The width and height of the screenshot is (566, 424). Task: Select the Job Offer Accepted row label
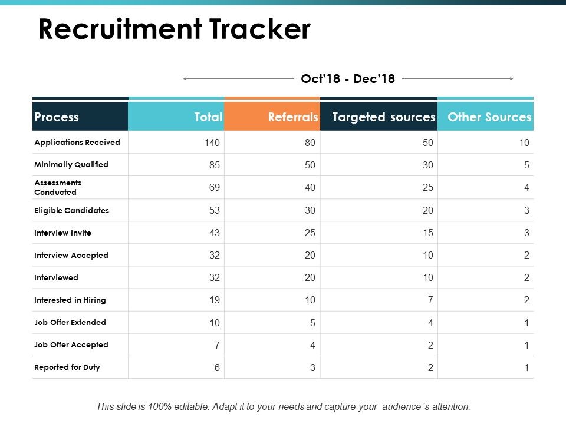[x=71, y=344]
